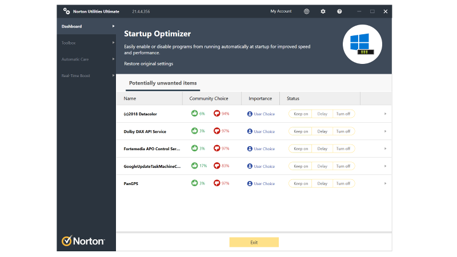Screen dimensions: 457x257
Task: Open the Automatic Care menu item
Action: [x=86, y=59]
